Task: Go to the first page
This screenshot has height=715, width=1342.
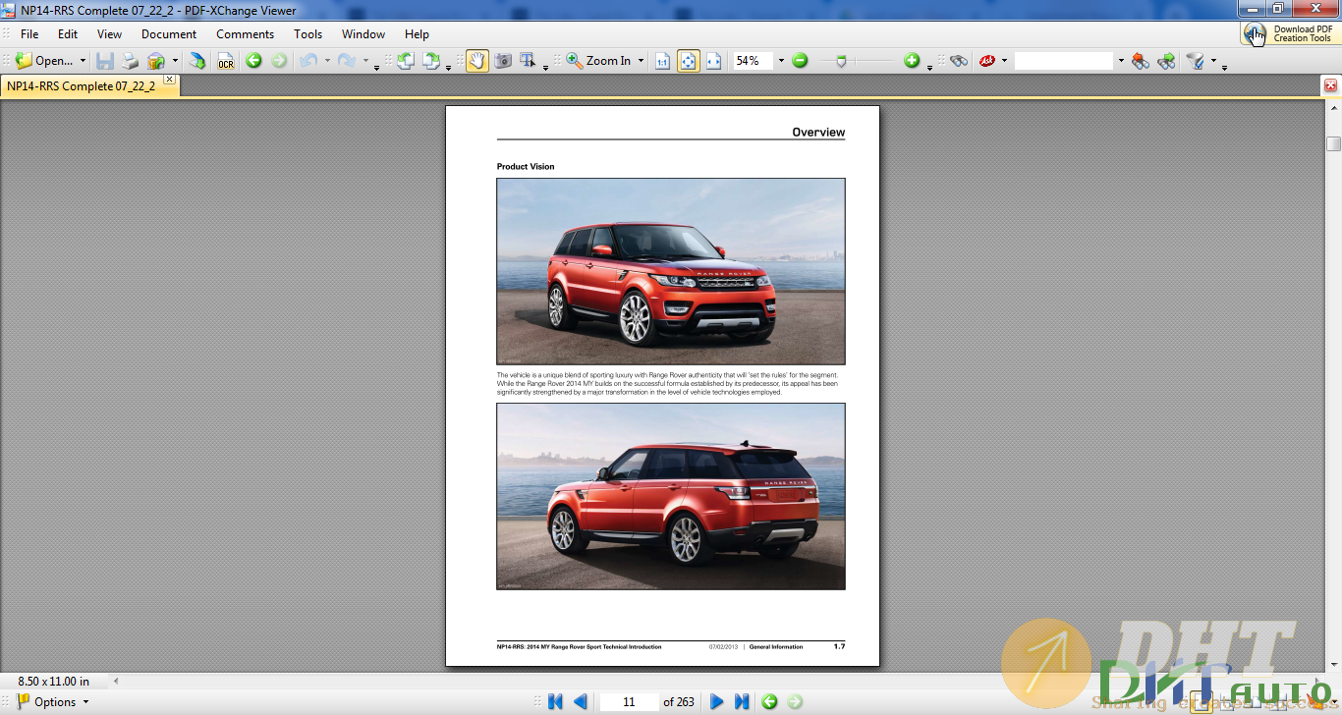Action: pos(555,701)
